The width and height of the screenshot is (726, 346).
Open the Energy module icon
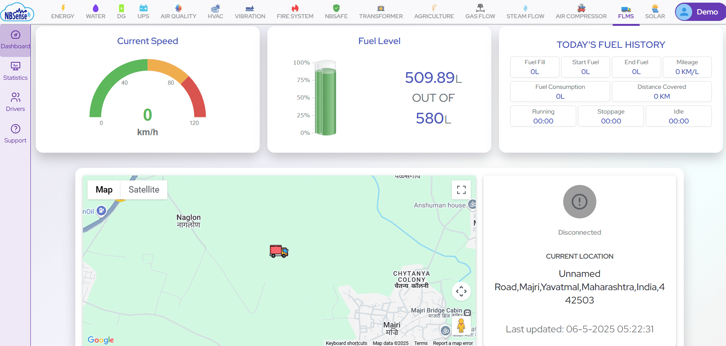click(x=63, y=8)
